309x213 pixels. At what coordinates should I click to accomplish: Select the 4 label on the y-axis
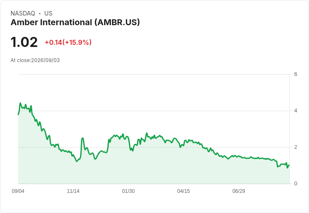(296, 111)
